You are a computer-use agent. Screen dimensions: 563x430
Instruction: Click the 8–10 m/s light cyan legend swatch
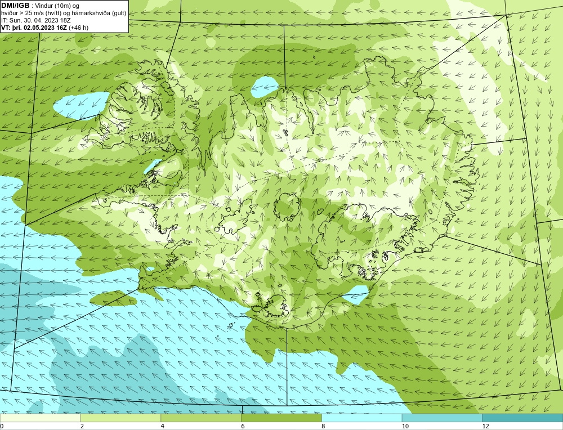click(362, 418)
